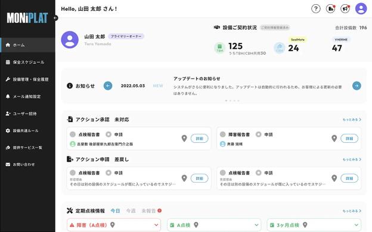
Task: Click location pin on 古屋敷 点検報告書 card
Action: click(x=184, y=139)
